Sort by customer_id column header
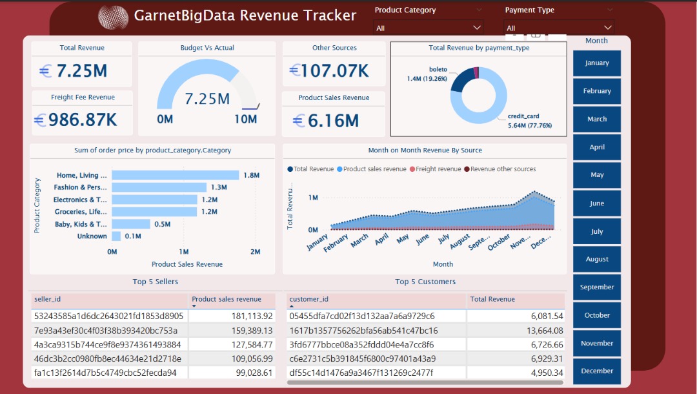The height and width of the screenshot is (394, 697). [x=376, y=300]
